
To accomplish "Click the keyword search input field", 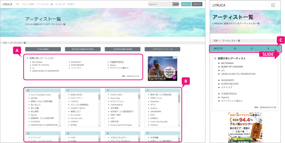I will [x=160, y=4].
